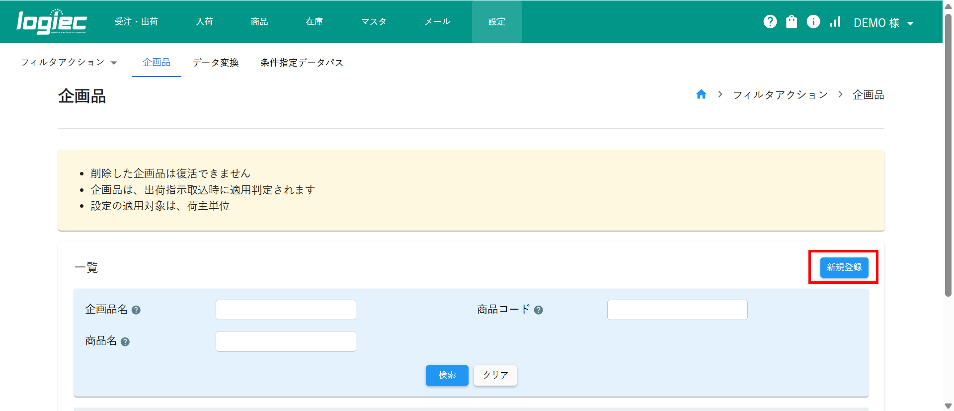This screenshot has height=411, width=954.
Task: Click the home icon in breadcrumb
Action: (x=701, y=94)
